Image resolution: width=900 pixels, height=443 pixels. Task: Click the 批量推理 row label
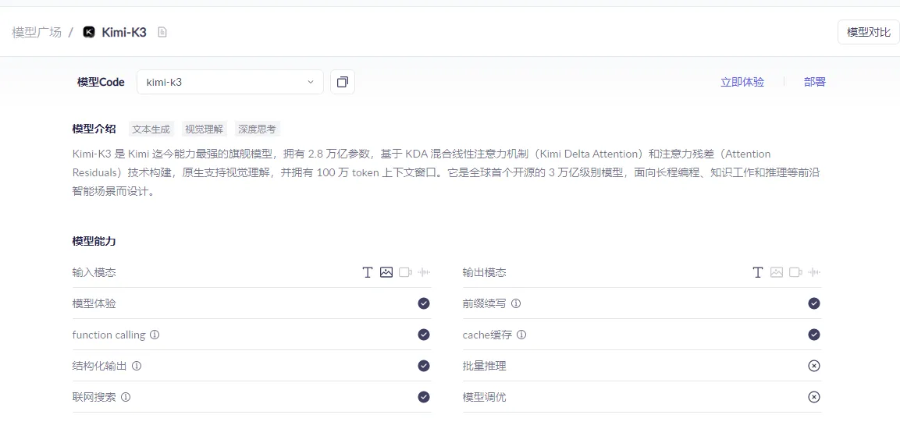[485, 366]
